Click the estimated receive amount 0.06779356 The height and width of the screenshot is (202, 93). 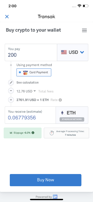click(x=22, y=118)
